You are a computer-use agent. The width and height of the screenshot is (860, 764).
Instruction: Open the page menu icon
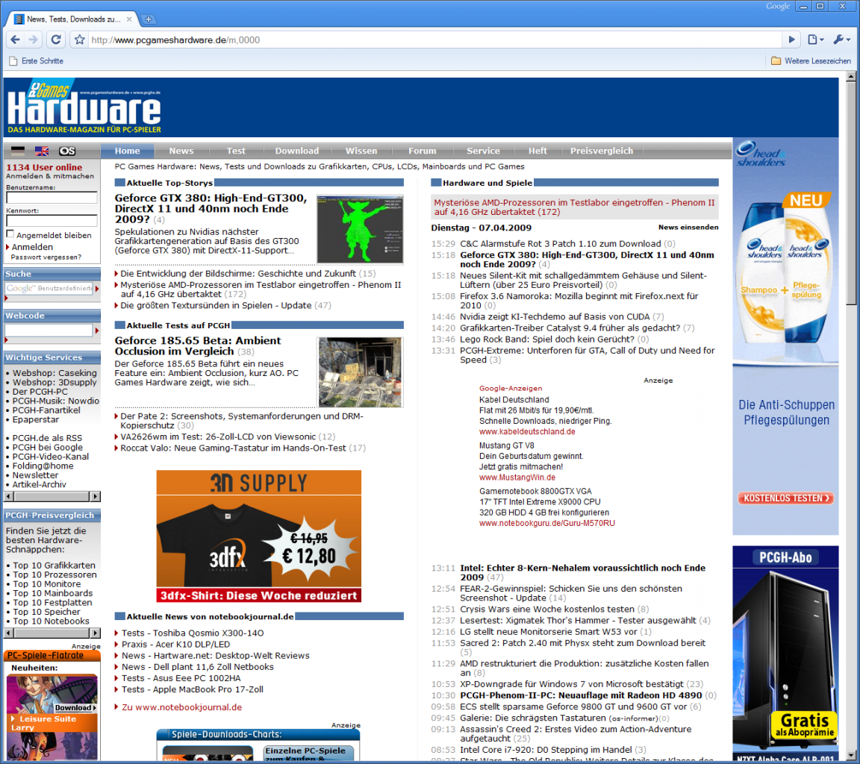815,40
